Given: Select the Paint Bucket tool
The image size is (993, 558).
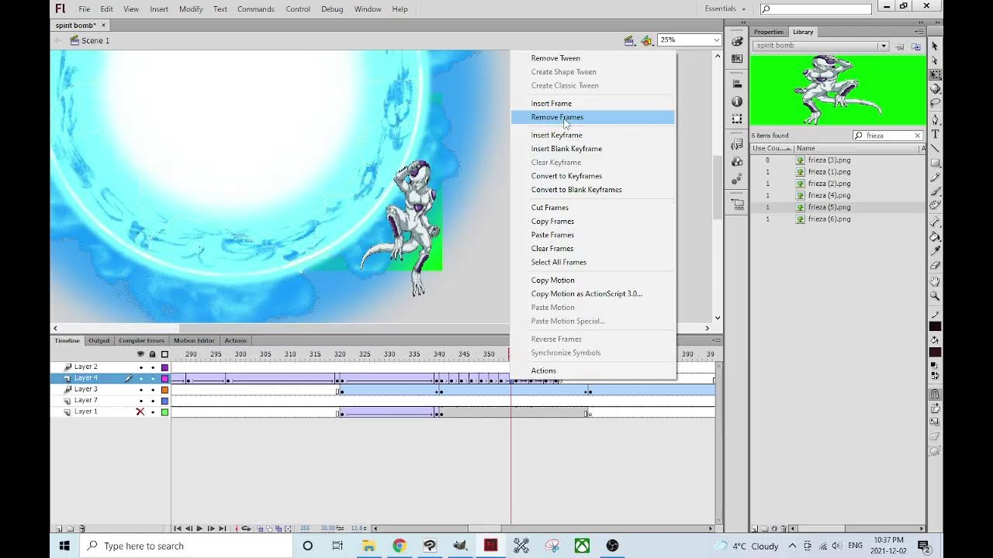Looking at the screenshot, I should (935, 236).
